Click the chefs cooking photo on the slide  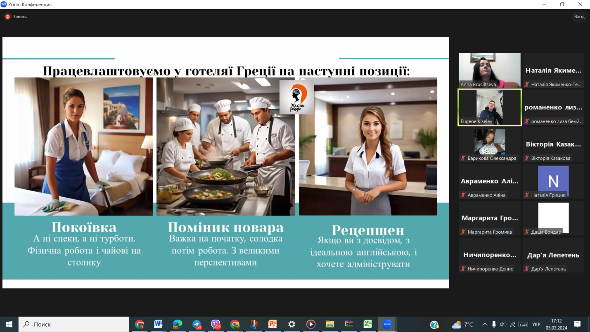click(225, 147)
